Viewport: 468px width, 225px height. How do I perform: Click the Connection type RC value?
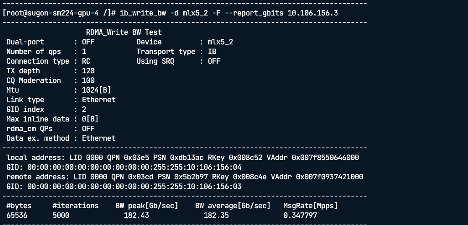86,61
